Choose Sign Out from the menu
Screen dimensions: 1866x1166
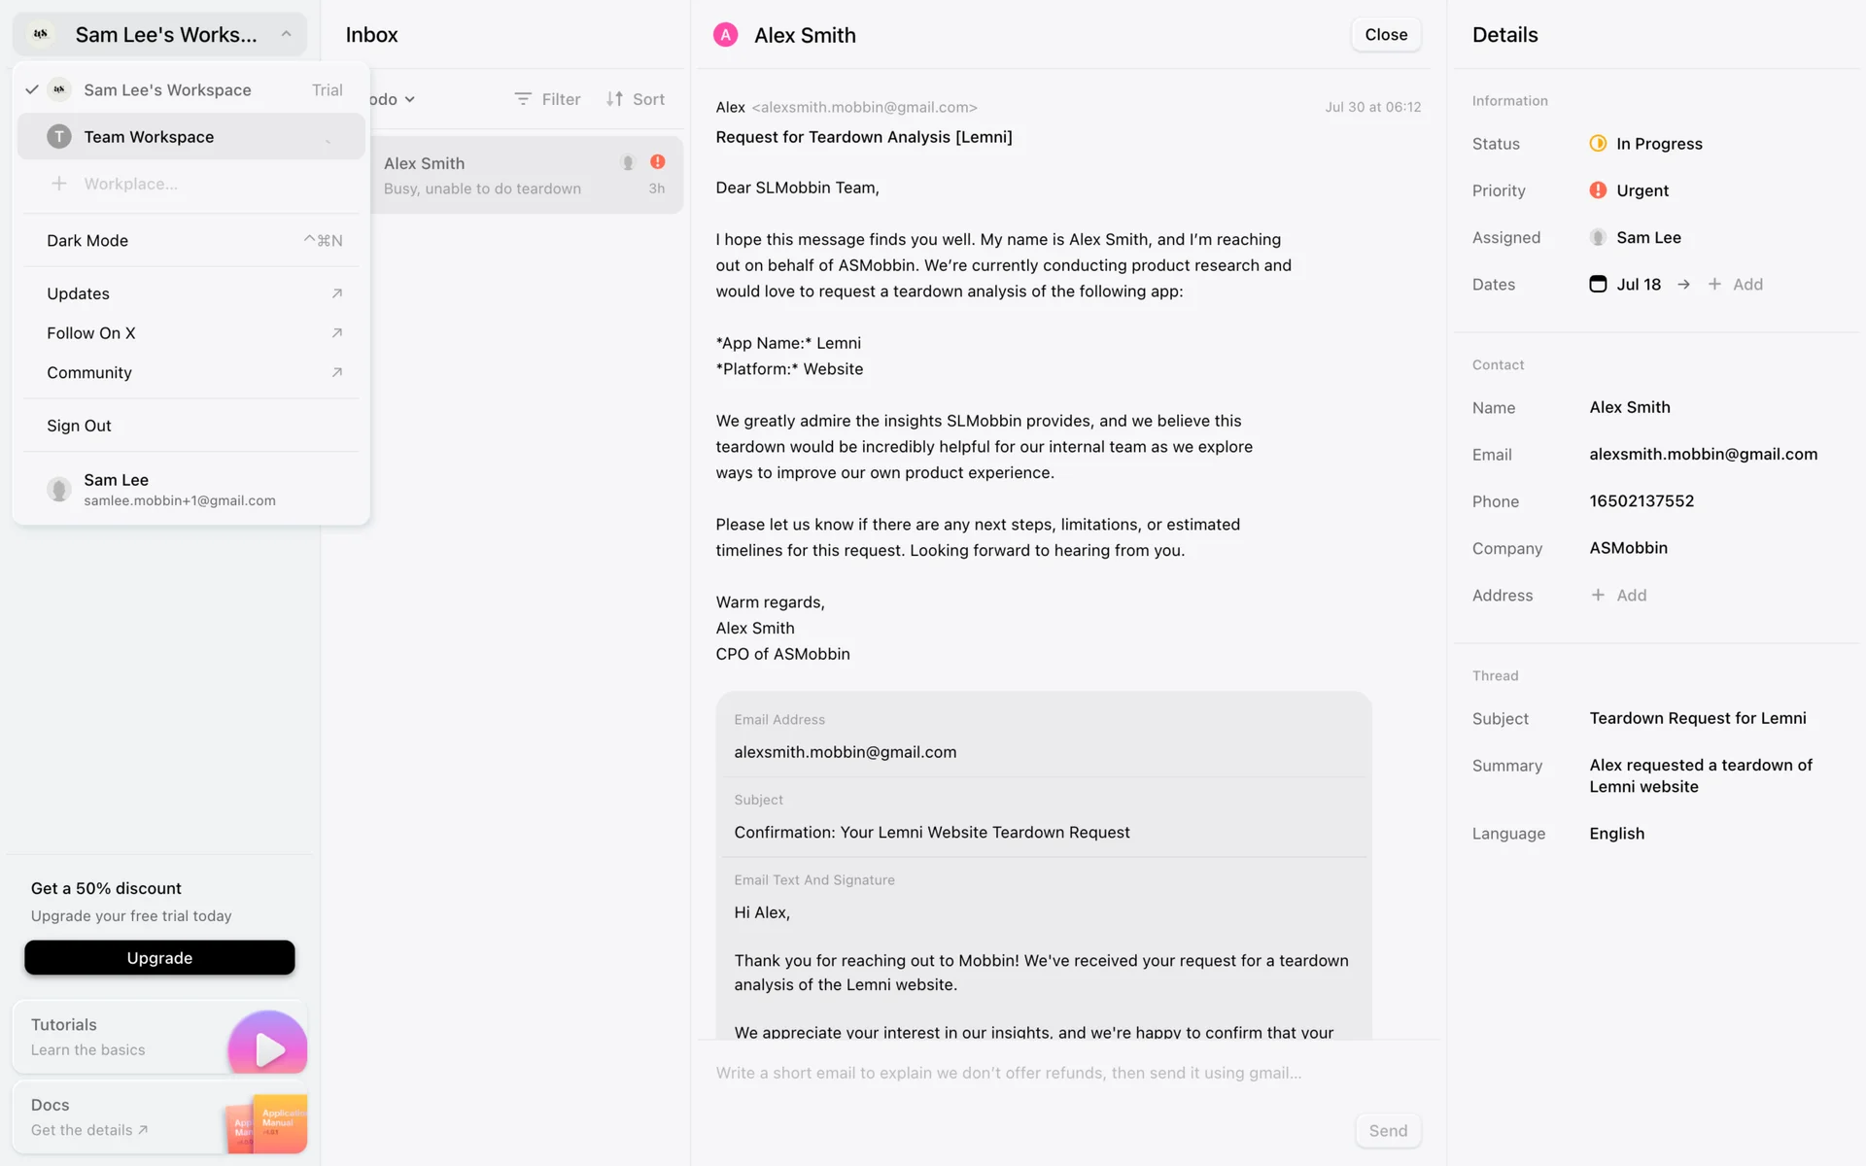click(80, 426)
